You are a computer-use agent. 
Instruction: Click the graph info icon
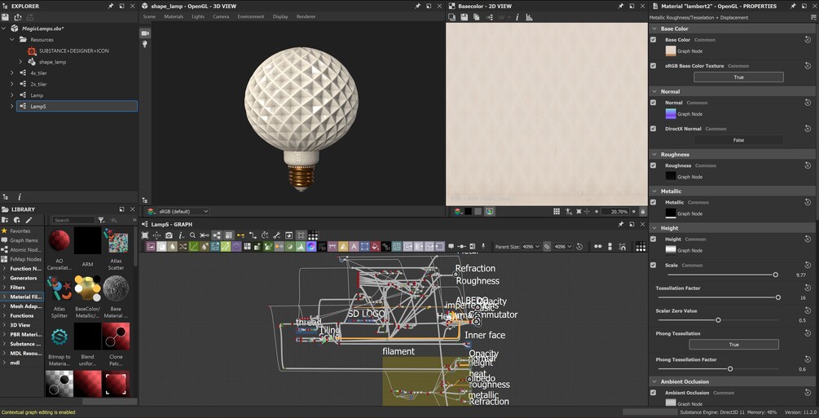(x=181, y=235)
